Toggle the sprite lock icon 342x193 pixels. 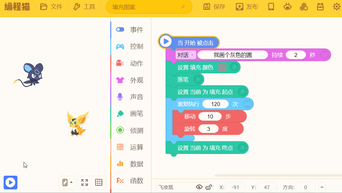pos(209,187)
